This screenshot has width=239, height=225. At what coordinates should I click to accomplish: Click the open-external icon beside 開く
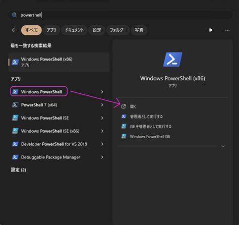click(x=124, y=106)
